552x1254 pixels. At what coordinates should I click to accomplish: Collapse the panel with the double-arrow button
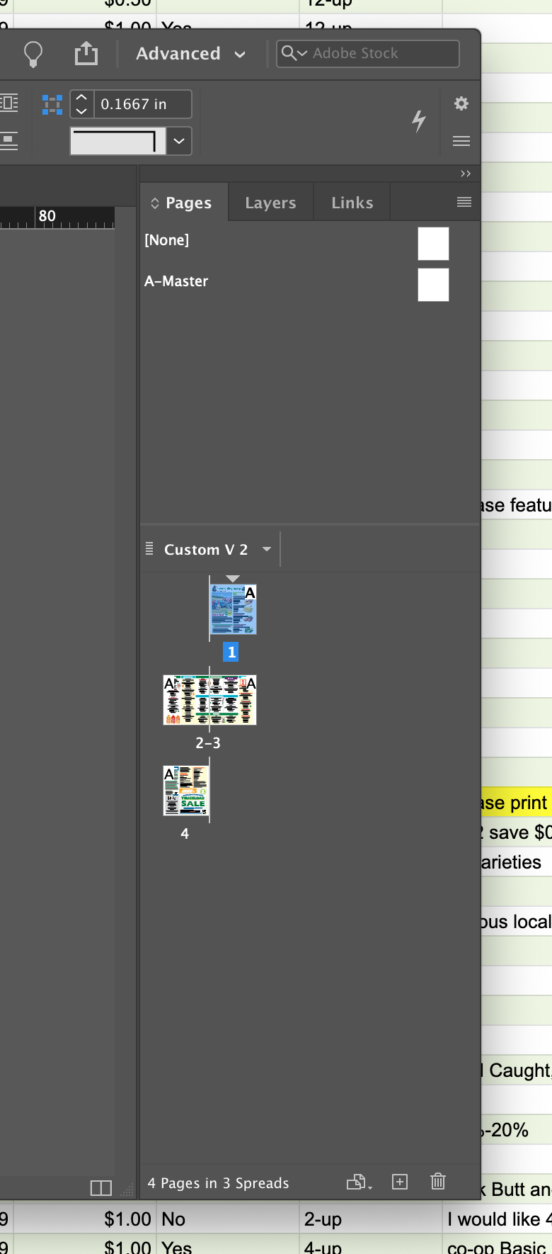click(x=465, y=173)
